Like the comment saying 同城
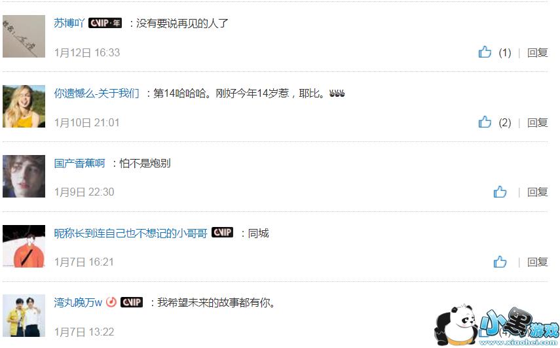560x348 pixels. tap(500, 262)
